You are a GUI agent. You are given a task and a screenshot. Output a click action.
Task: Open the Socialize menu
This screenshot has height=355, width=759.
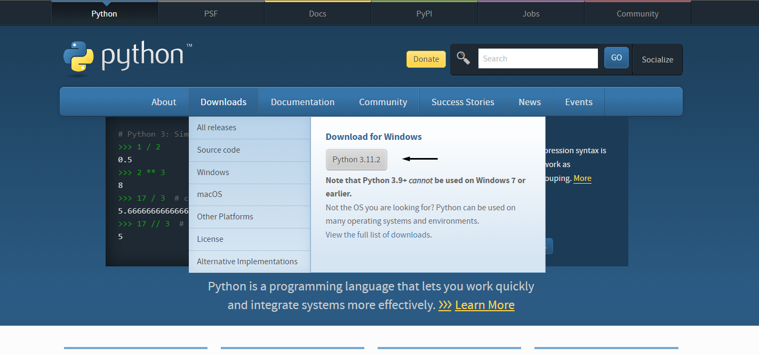click(657, 59)
